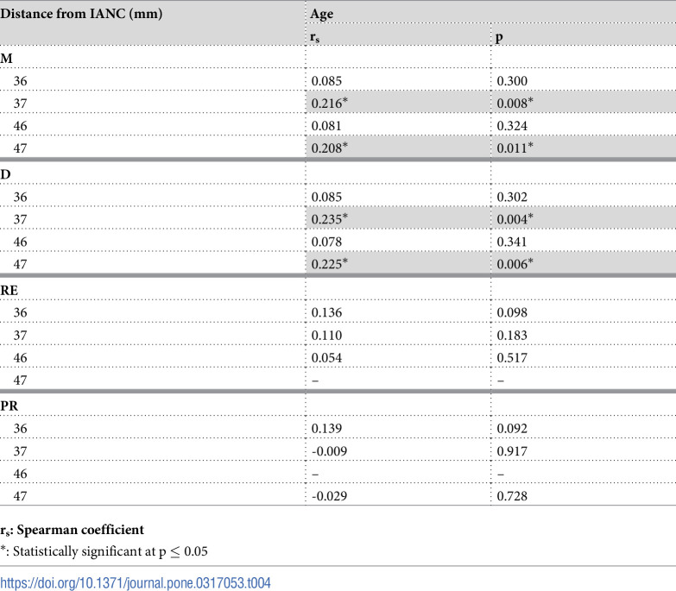Select the 'RE' section row label

9,291
